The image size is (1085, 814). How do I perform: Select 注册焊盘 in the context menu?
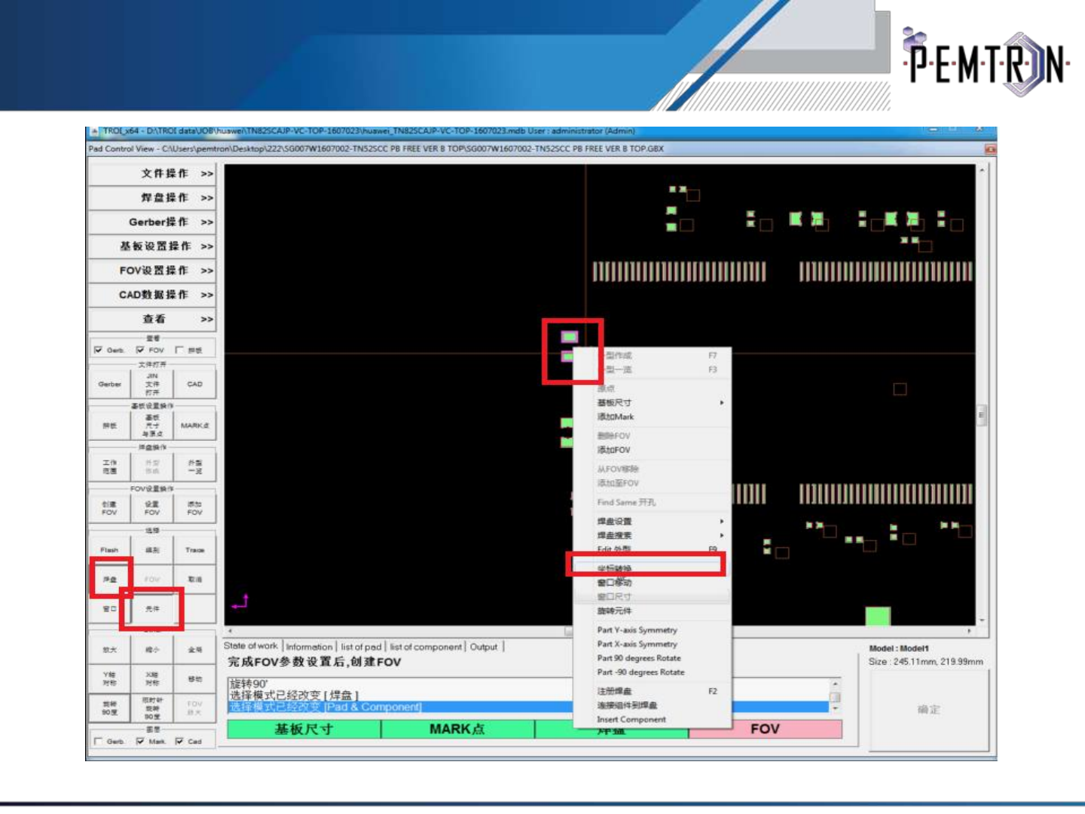pyautogui.click(x=653, y=691)
